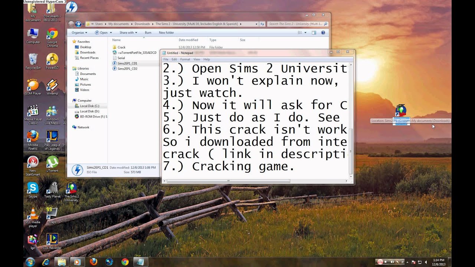This screenshot has width=475, height=267.
Task: Select the Tasty Planet desktop icon
Action: [52, 190]
